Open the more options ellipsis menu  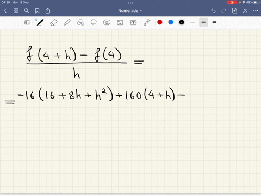point(256,11)
